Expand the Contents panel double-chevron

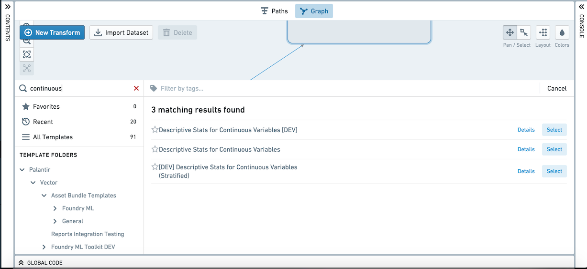click(8, 7)
